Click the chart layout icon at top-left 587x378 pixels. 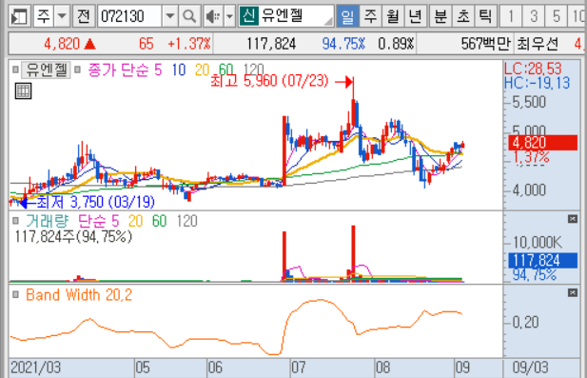(19, 16)
